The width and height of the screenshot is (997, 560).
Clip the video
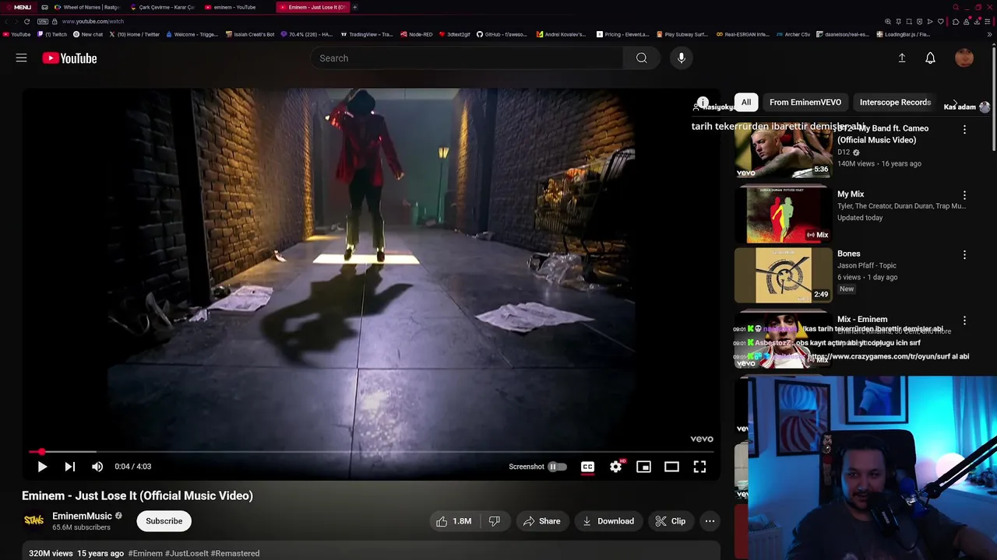click(x=671, y=521)
